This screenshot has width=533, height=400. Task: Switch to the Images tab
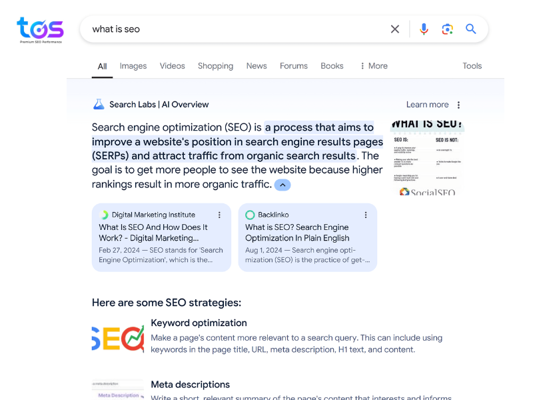133,66
